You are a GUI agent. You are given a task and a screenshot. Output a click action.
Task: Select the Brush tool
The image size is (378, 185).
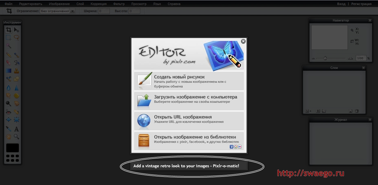17,55
